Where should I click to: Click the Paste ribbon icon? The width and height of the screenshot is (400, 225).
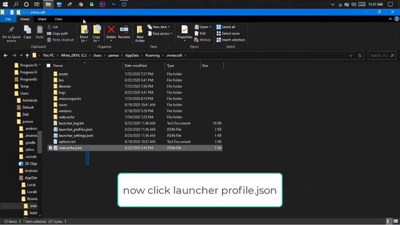pyautogui.click(x=39, y=30)
